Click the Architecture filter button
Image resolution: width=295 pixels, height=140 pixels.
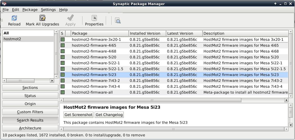pos(30,128)
